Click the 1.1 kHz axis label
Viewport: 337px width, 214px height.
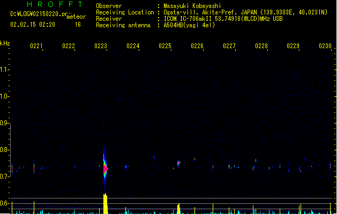(x=4, y=70)
